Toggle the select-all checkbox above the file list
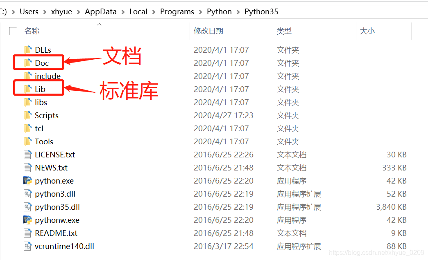428x260 pixels. point(13,31)
